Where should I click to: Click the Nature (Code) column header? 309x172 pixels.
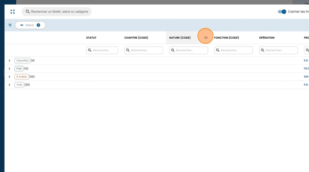point(180,38)
